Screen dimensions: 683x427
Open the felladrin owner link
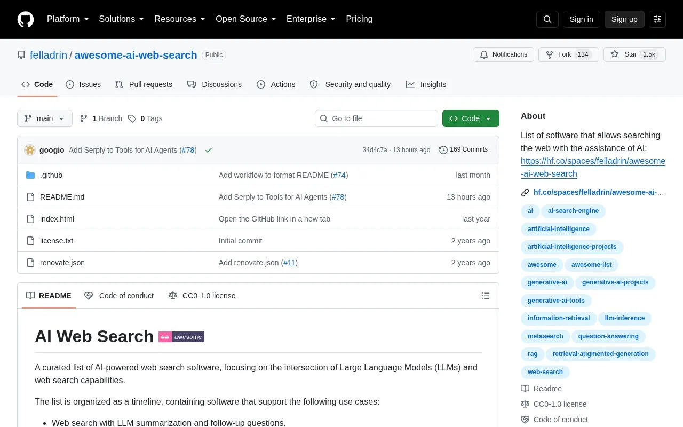(x=49, y=55)
